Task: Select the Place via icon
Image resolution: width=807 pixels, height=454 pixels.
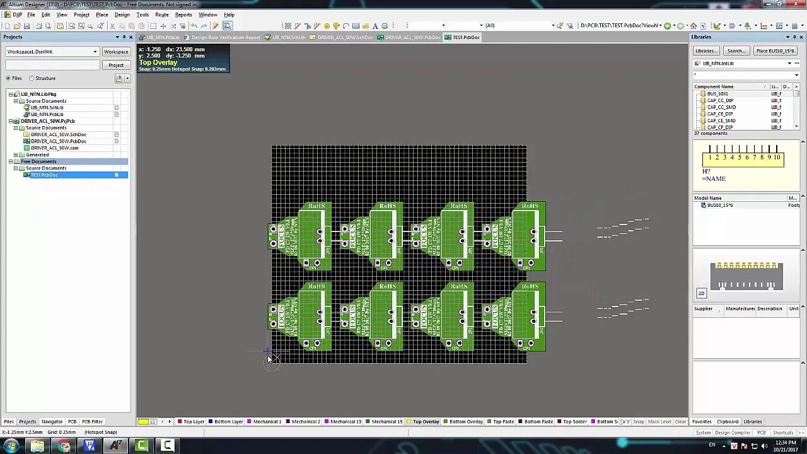Action: coord(336,26)
